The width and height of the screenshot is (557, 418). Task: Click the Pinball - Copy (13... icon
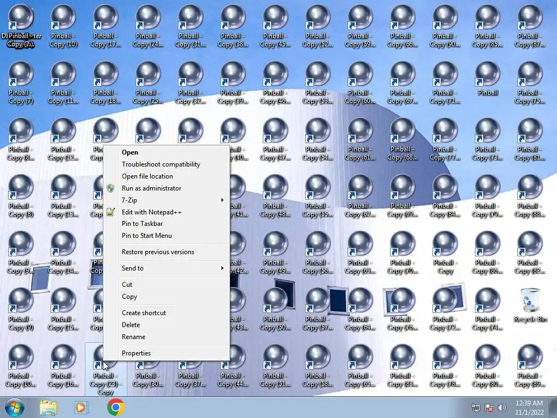[x=63, y=196]
